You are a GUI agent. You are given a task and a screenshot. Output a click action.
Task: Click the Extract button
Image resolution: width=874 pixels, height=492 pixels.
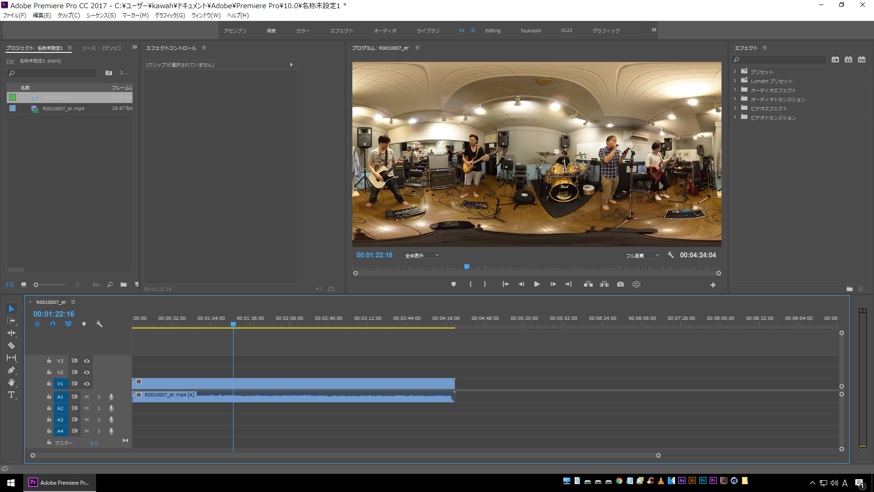(604, 284)
